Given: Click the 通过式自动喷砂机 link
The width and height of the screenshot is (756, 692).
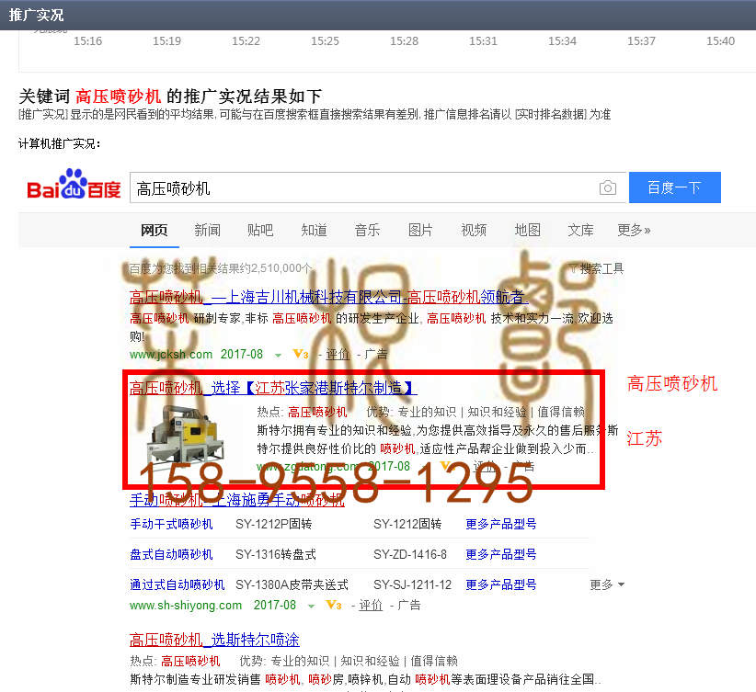Looking at the screenshot, I should coord(177,584).
